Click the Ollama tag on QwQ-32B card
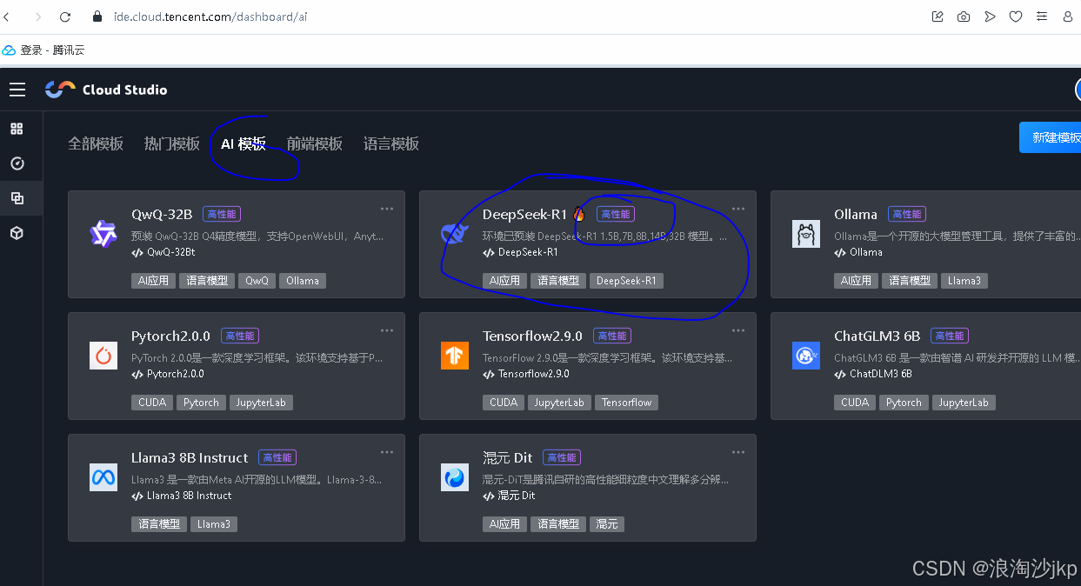Image resolution: width=1081 pixels, height=586 pixels. pyautogui.click(x=303, y=281)
